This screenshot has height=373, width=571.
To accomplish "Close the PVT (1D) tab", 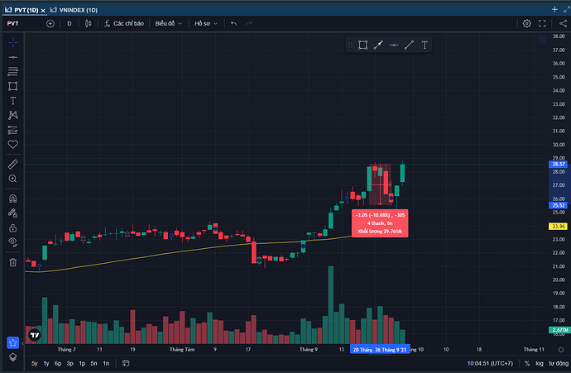I will pos(43,11).
